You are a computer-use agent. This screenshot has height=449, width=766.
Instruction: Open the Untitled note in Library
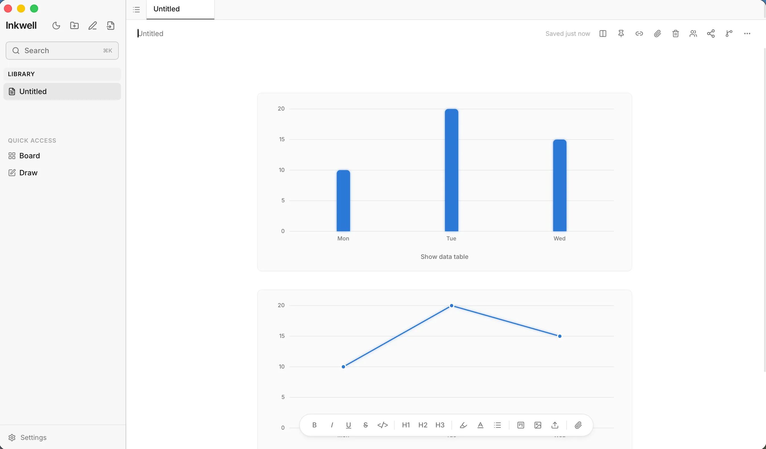pyautogui.click(x=62, y=92)
